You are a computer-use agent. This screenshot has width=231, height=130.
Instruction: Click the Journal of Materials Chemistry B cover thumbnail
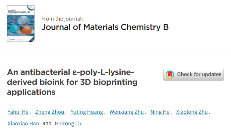21,24
